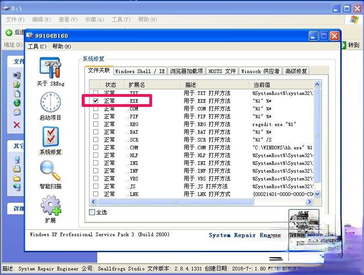Open the 工具(C) menu in SREng

37,47
